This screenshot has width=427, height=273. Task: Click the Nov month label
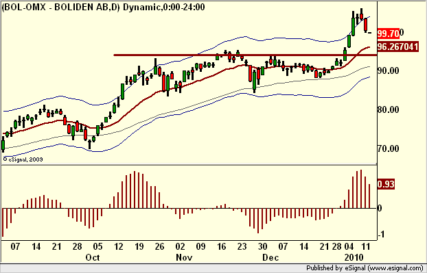click(185, 257)
